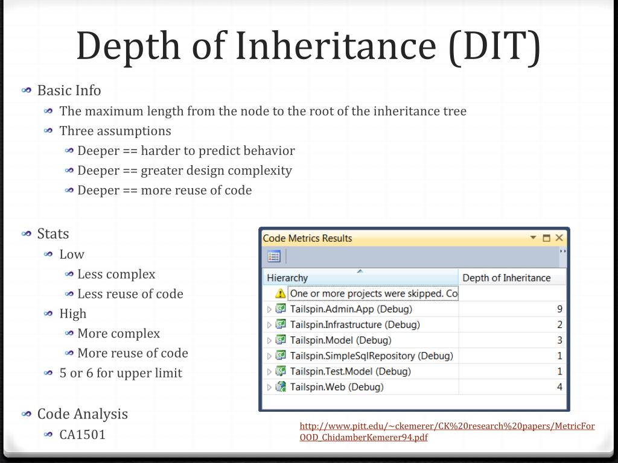The height and width of the screenshot is (463, 618).
Task: Click 'The maximum length from the node' sentence
Action: [263, 111]
